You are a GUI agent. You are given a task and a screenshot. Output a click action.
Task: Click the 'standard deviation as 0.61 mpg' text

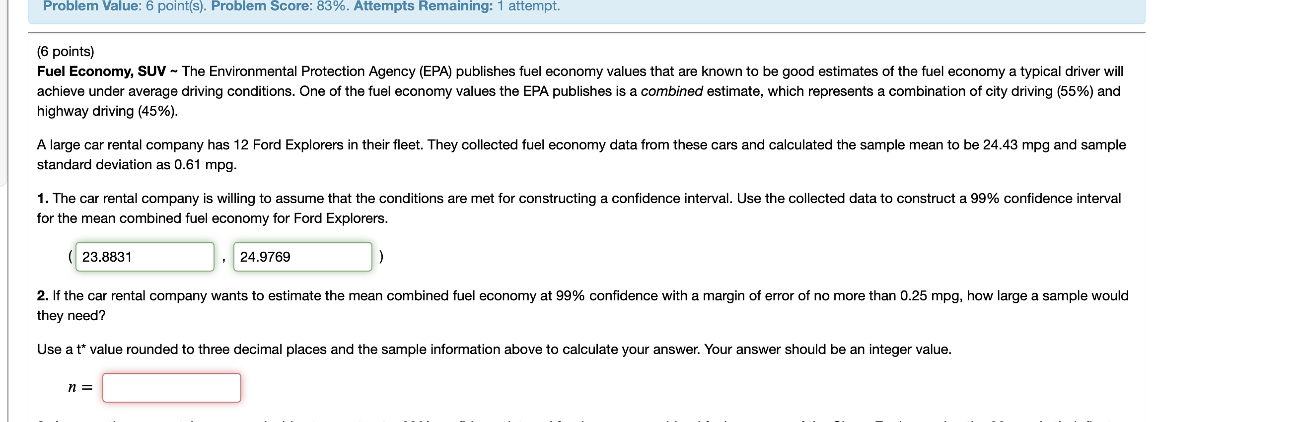137,165
